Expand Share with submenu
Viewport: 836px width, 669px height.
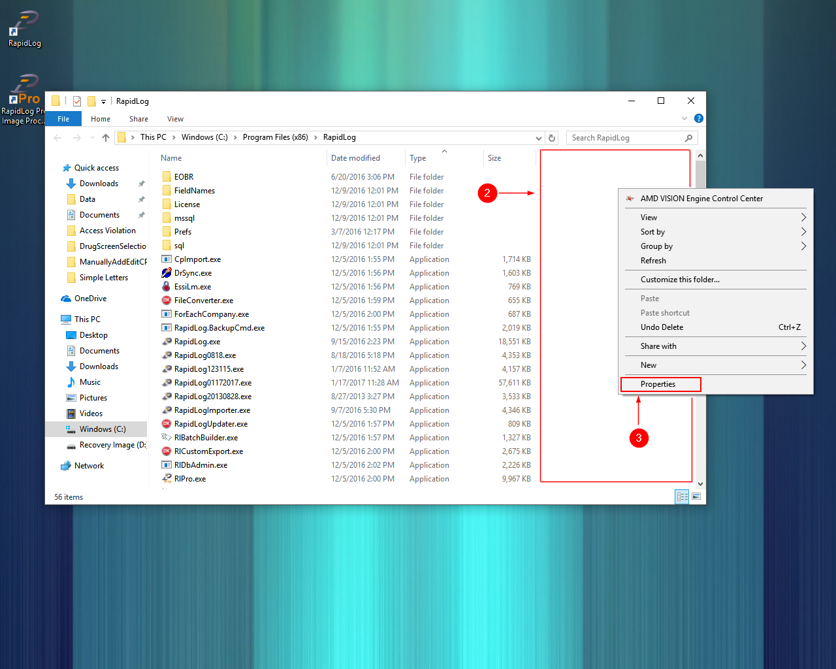[803, 346]
